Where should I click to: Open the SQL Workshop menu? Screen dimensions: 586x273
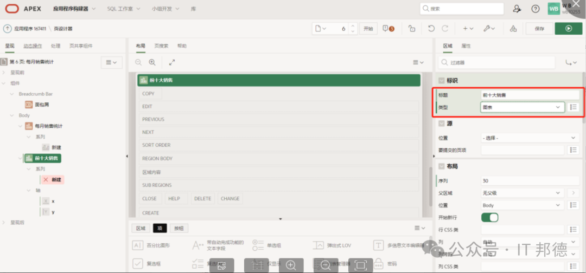point(123,9)
